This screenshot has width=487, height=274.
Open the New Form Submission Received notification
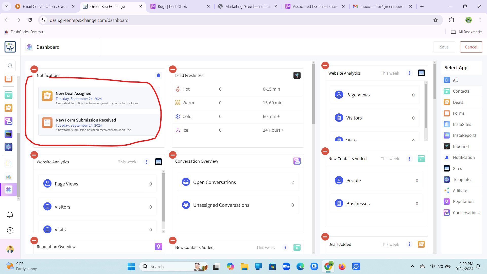pyautogui.click(x=99, y=125)
